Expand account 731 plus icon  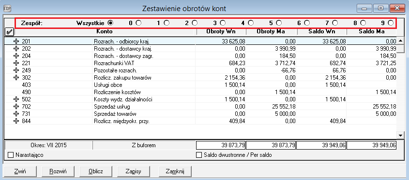[x=16, y=114]
